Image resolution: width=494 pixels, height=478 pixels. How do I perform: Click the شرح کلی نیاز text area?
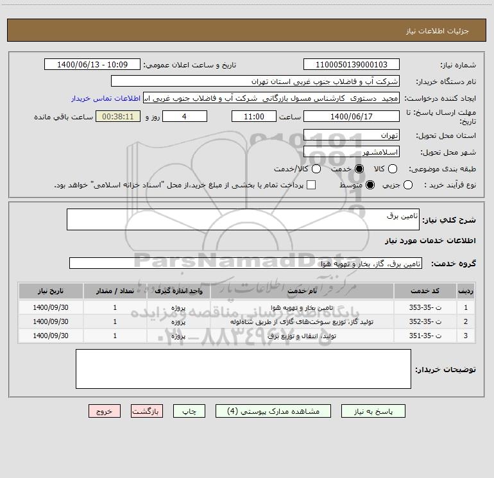pos(243,219)
